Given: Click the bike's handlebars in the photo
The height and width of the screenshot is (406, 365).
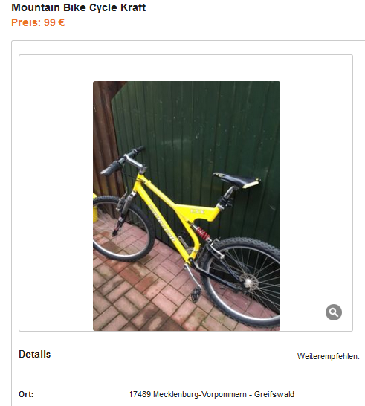Looking at the screenshot, I should 123,161.
